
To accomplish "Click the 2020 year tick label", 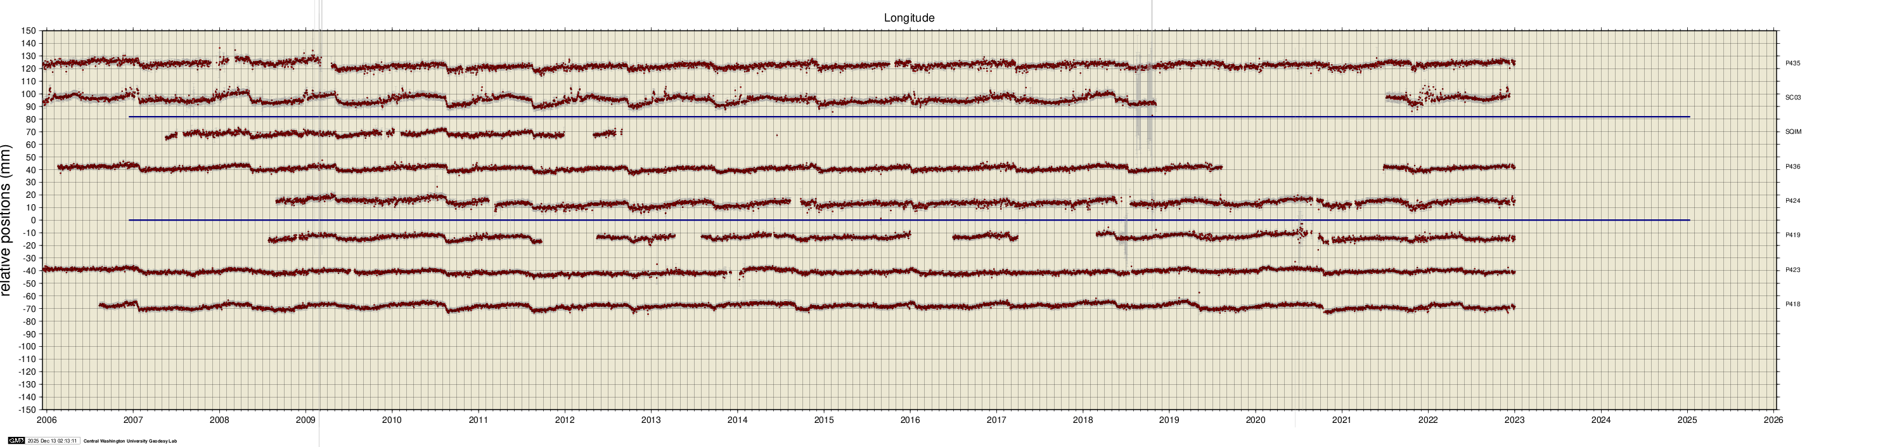I will point(1255,420).
